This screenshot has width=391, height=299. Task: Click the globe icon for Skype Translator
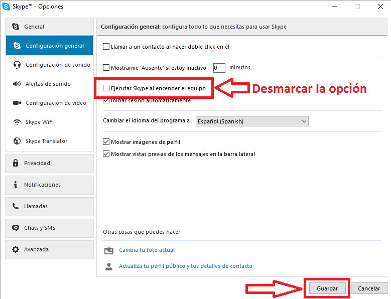click(x=17, y=141)
